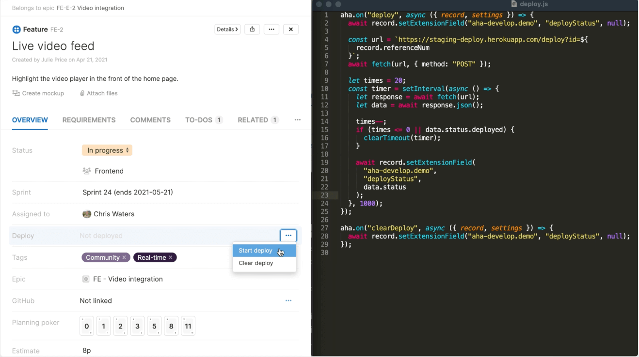Click the green zoom button of editor window
Image resolution: width=639 pixels, height=357 pixels.
tap(338, 4)
